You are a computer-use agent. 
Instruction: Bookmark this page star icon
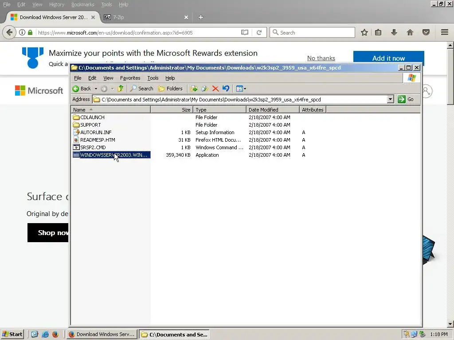[364, 32]
